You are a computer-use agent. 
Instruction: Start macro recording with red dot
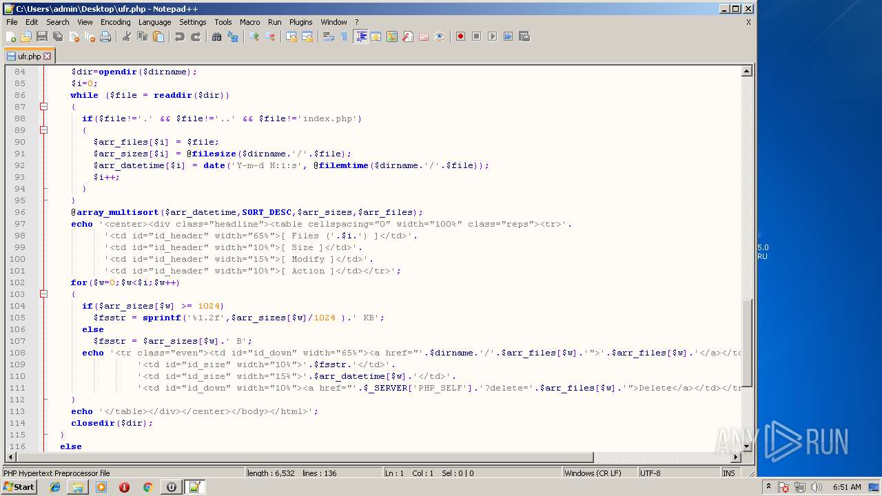(x=460, y=37)
